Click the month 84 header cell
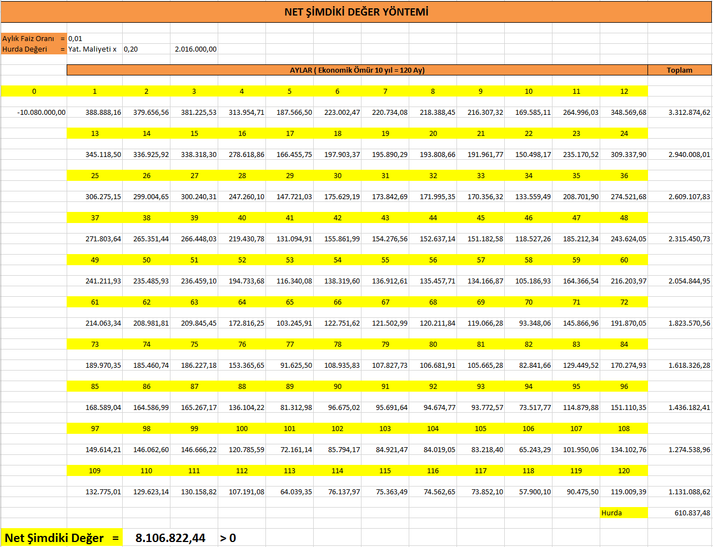 [x=624, y=345]
